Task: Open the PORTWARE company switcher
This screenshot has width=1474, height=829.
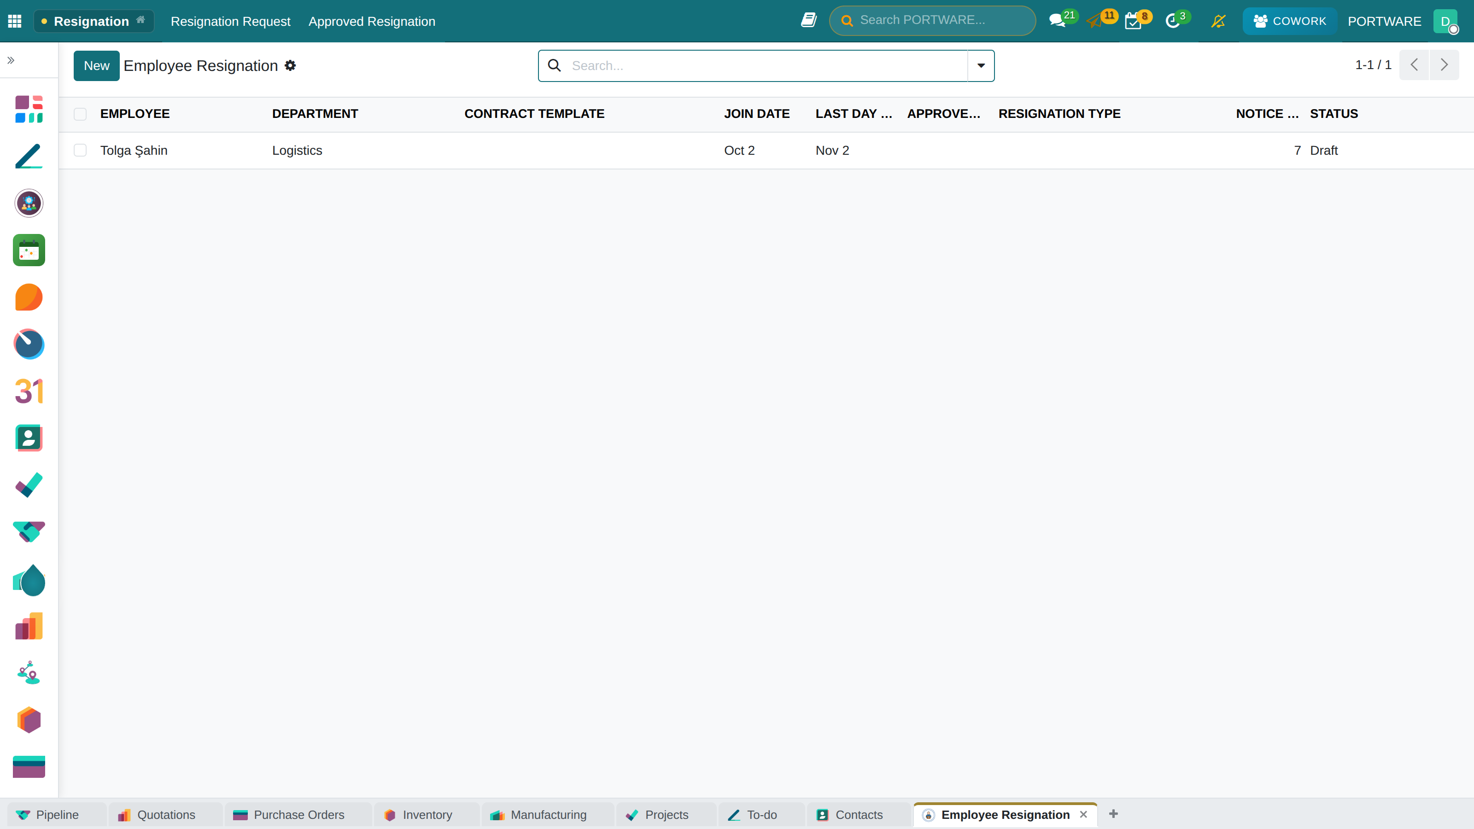Action: [1384, 21]
